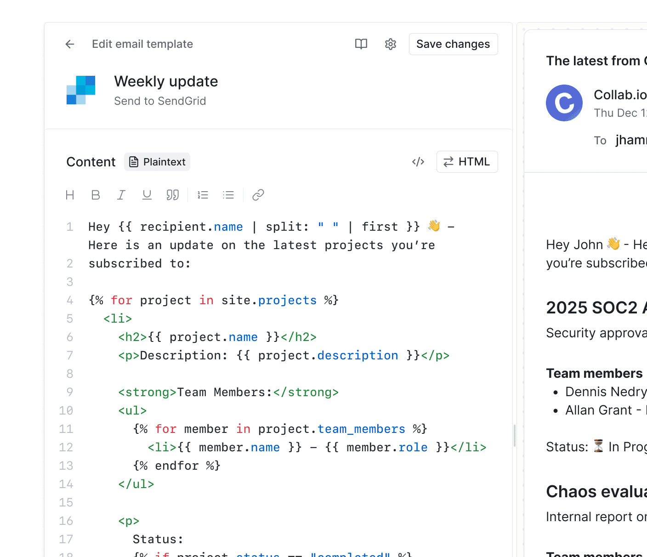Screen dimensions: 647x557
Task: Apply a heading with the H icon
Action: [x=70, y=195]
